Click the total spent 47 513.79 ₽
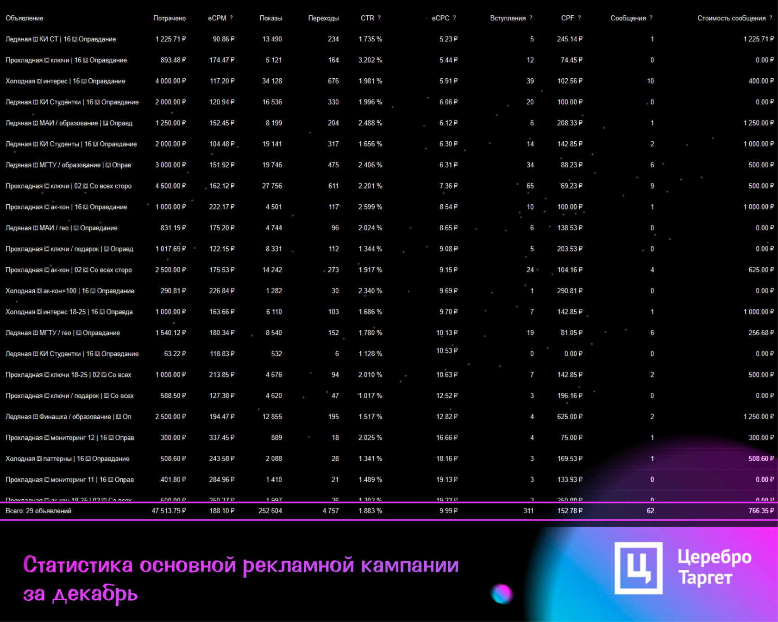Screen dimensions: 778x622 coord(169,511)
